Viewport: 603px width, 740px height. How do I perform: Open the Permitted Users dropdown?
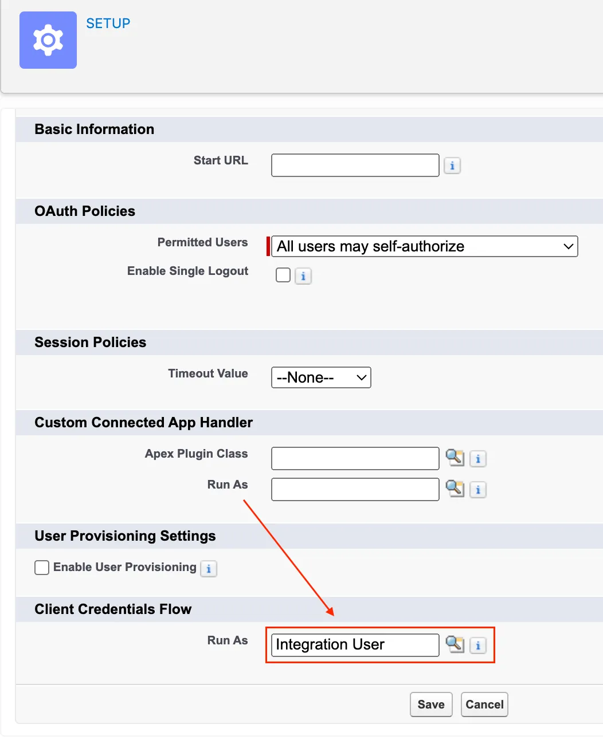click(x=424, y=246)
